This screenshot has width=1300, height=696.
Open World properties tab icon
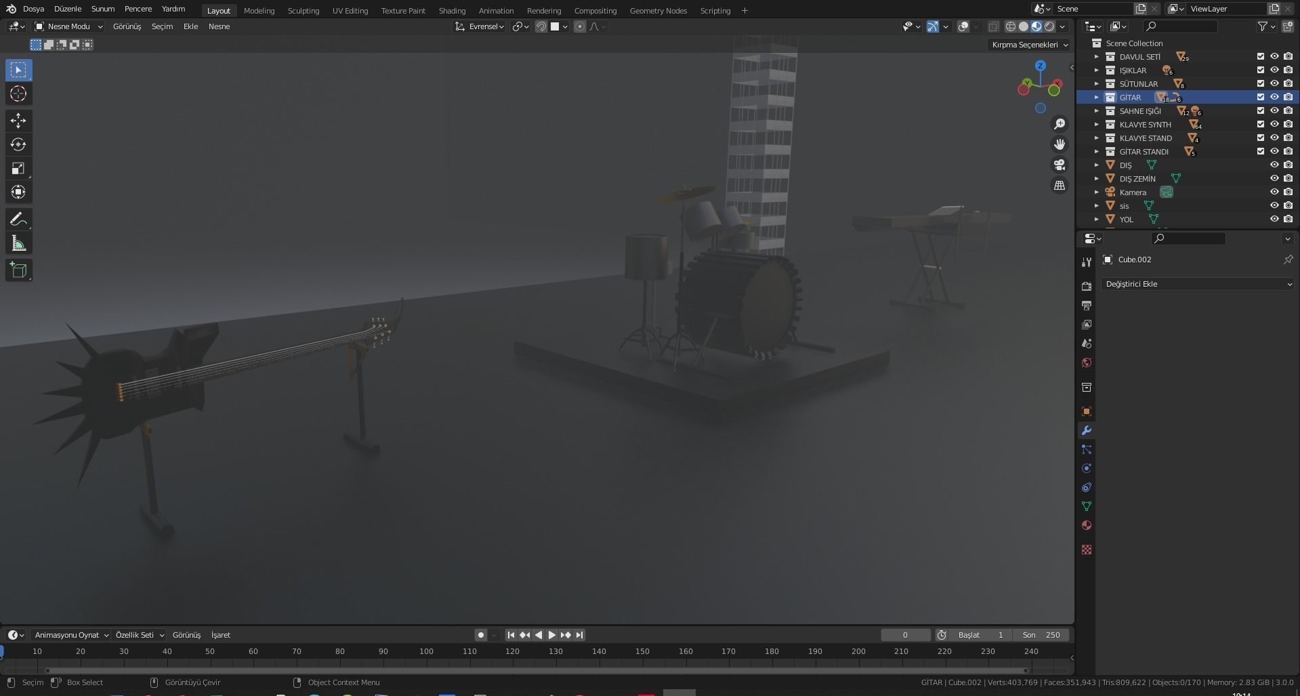coord(1087,362)
